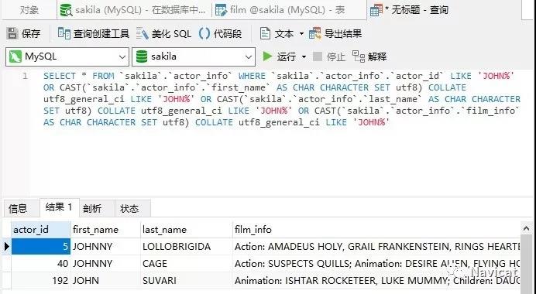This screenshot has height=294, width=536.
Task: Switch to the Info (信息) tab
Action: 18,208
